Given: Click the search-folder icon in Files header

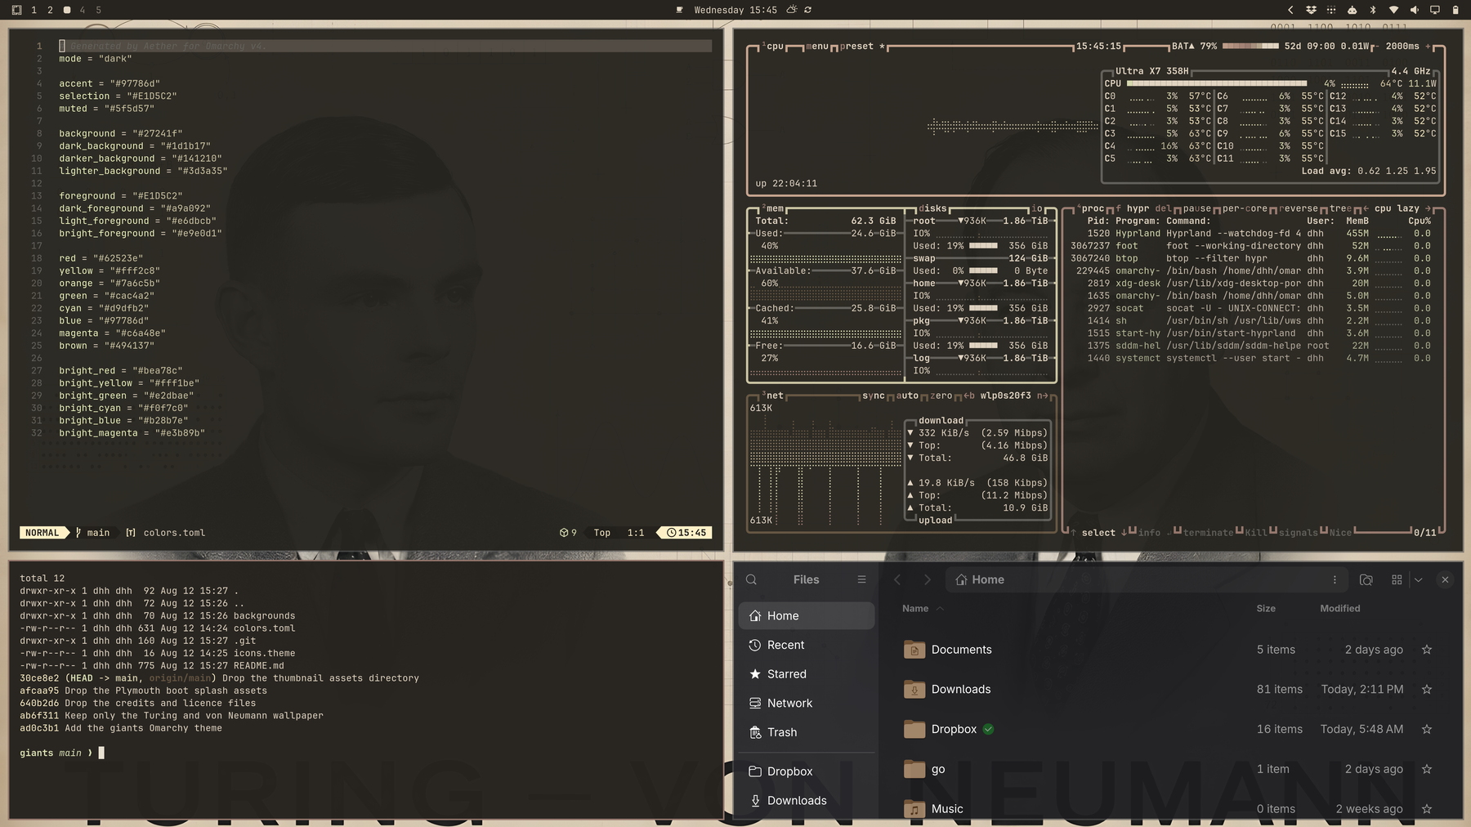Looking at the screenshot, I should [1366, 579].
